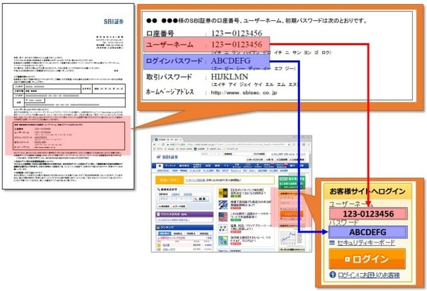Image resolution: width=427 pixels, height=291 pixels.
Task: Click the SBI証券 logo on the letter
Action: [114, 21]
